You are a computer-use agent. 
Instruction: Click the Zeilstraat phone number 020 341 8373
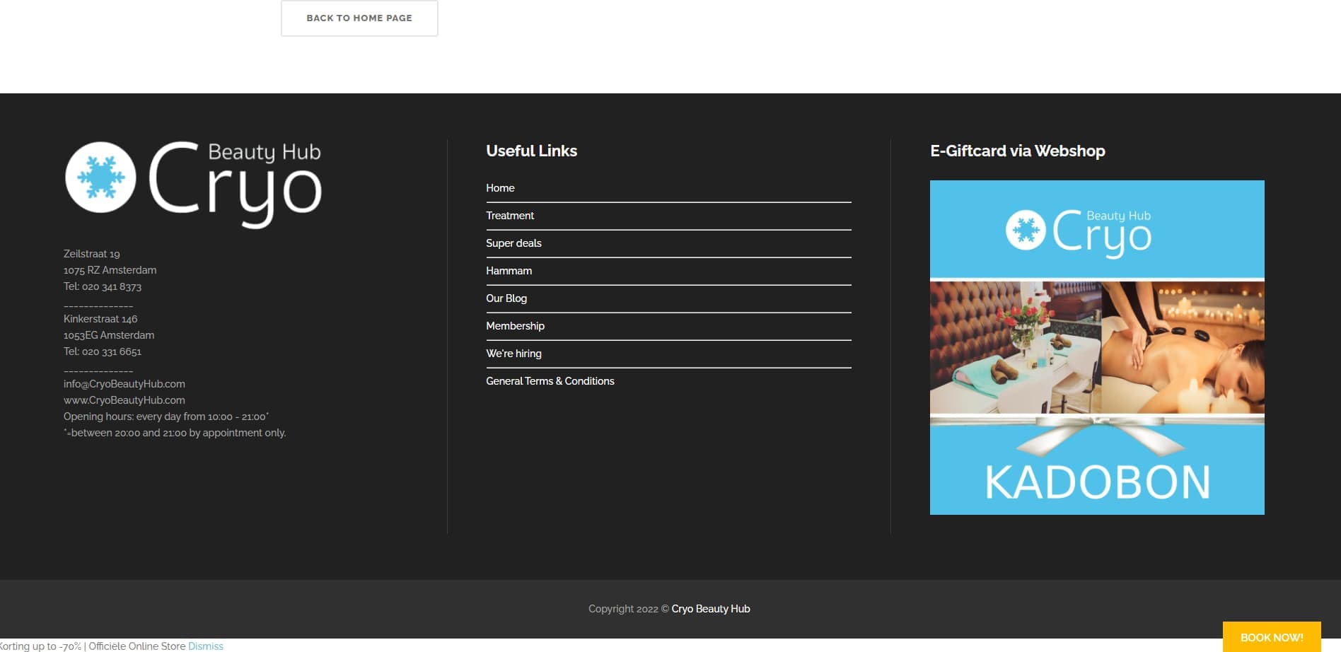pyautogui.click(x=112, y=286)
